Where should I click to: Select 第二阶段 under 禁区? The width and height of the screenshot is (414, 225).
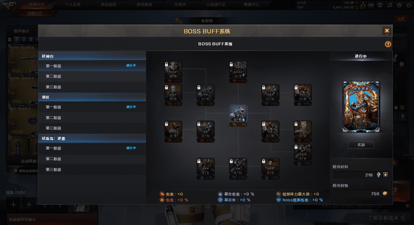(92, 118)
